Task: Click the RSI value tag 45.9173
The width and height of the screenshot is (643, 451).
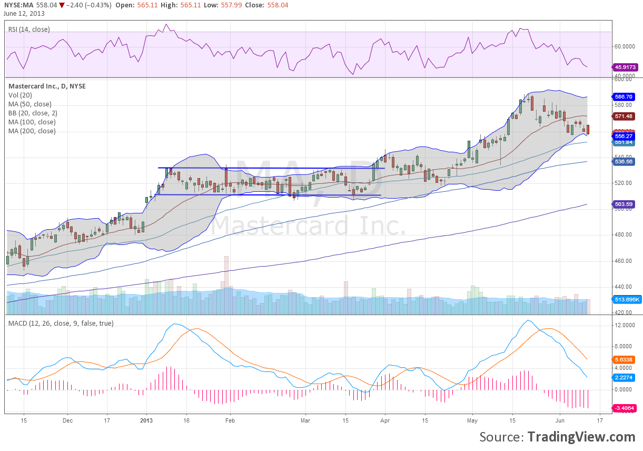Action: (x=626, y=67)
